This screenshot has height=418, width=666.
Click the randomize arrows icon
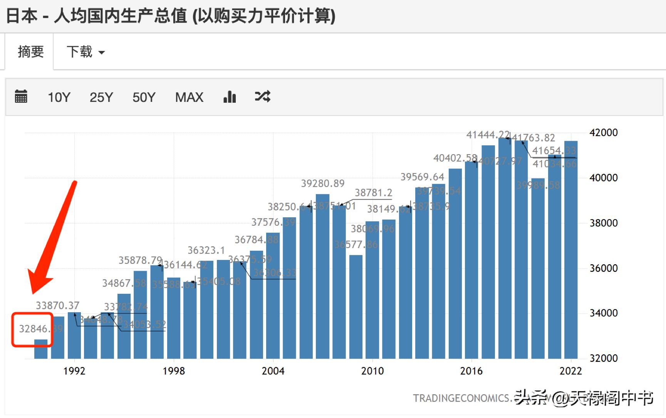click(x=262, y=97)
